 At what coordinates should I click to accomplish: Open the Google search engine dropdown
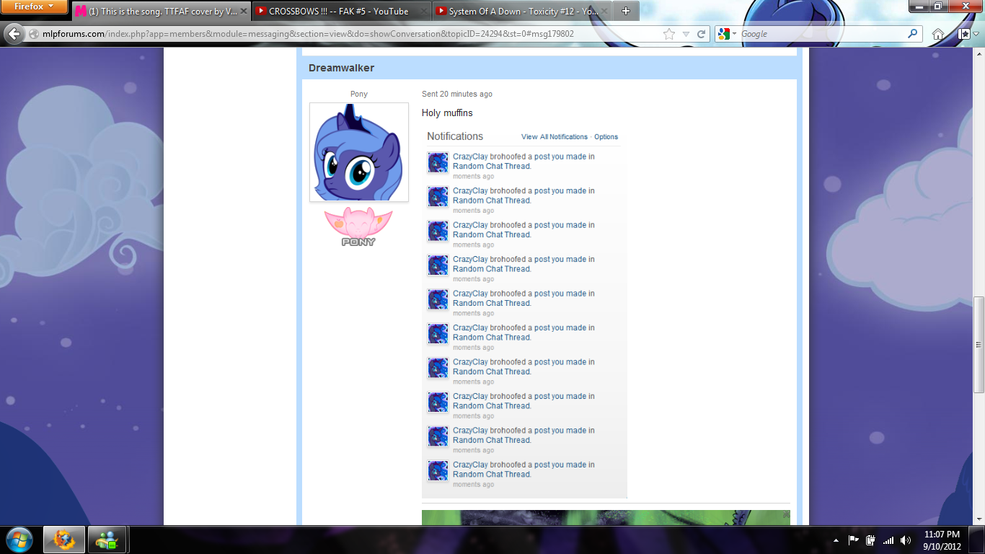pyautogui.click(x=727, y=34)
